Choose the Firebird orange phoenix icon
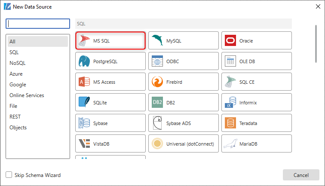The width and height of the screenshot is (325, 186). pyautogui.click(x=157, y=82)
